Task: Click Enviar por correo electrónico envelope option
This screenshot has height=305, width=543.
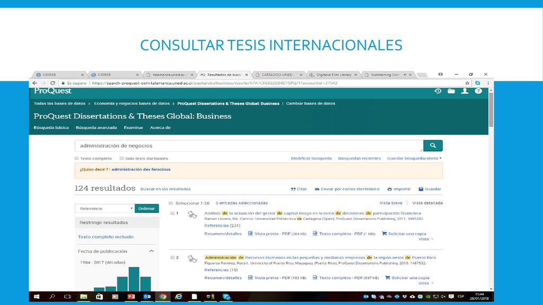Action: coord(347,189)
